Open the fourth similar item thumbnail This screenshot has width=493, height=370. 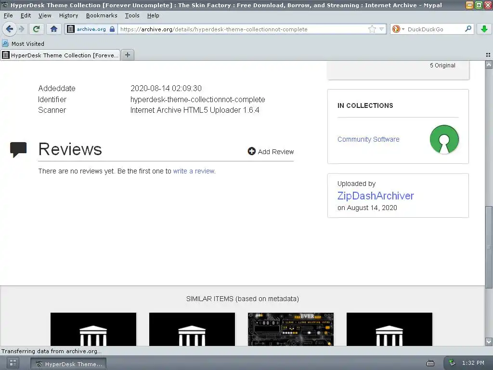(x=389, y=329)
